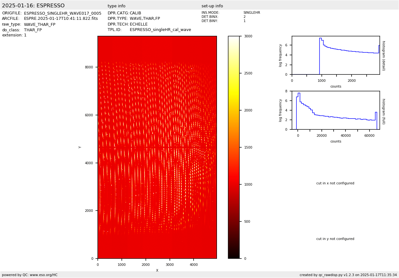This screenshot has width=399, height=278.
Task: Click ORIGFILE value ESPRESSO_SINGLEHR_WAVE017_0005
Action: (x=62, y=13)
